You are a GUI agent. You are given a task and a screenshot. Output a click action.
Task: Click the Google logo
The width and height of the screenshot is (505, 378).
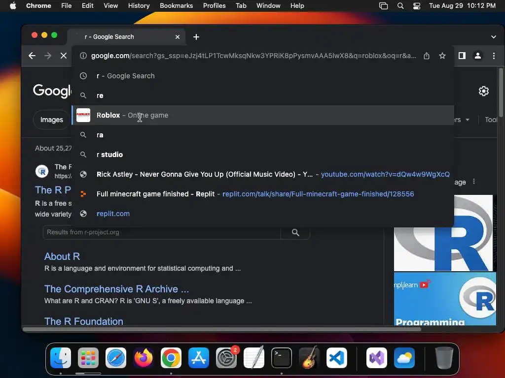[x=52, y=91]
